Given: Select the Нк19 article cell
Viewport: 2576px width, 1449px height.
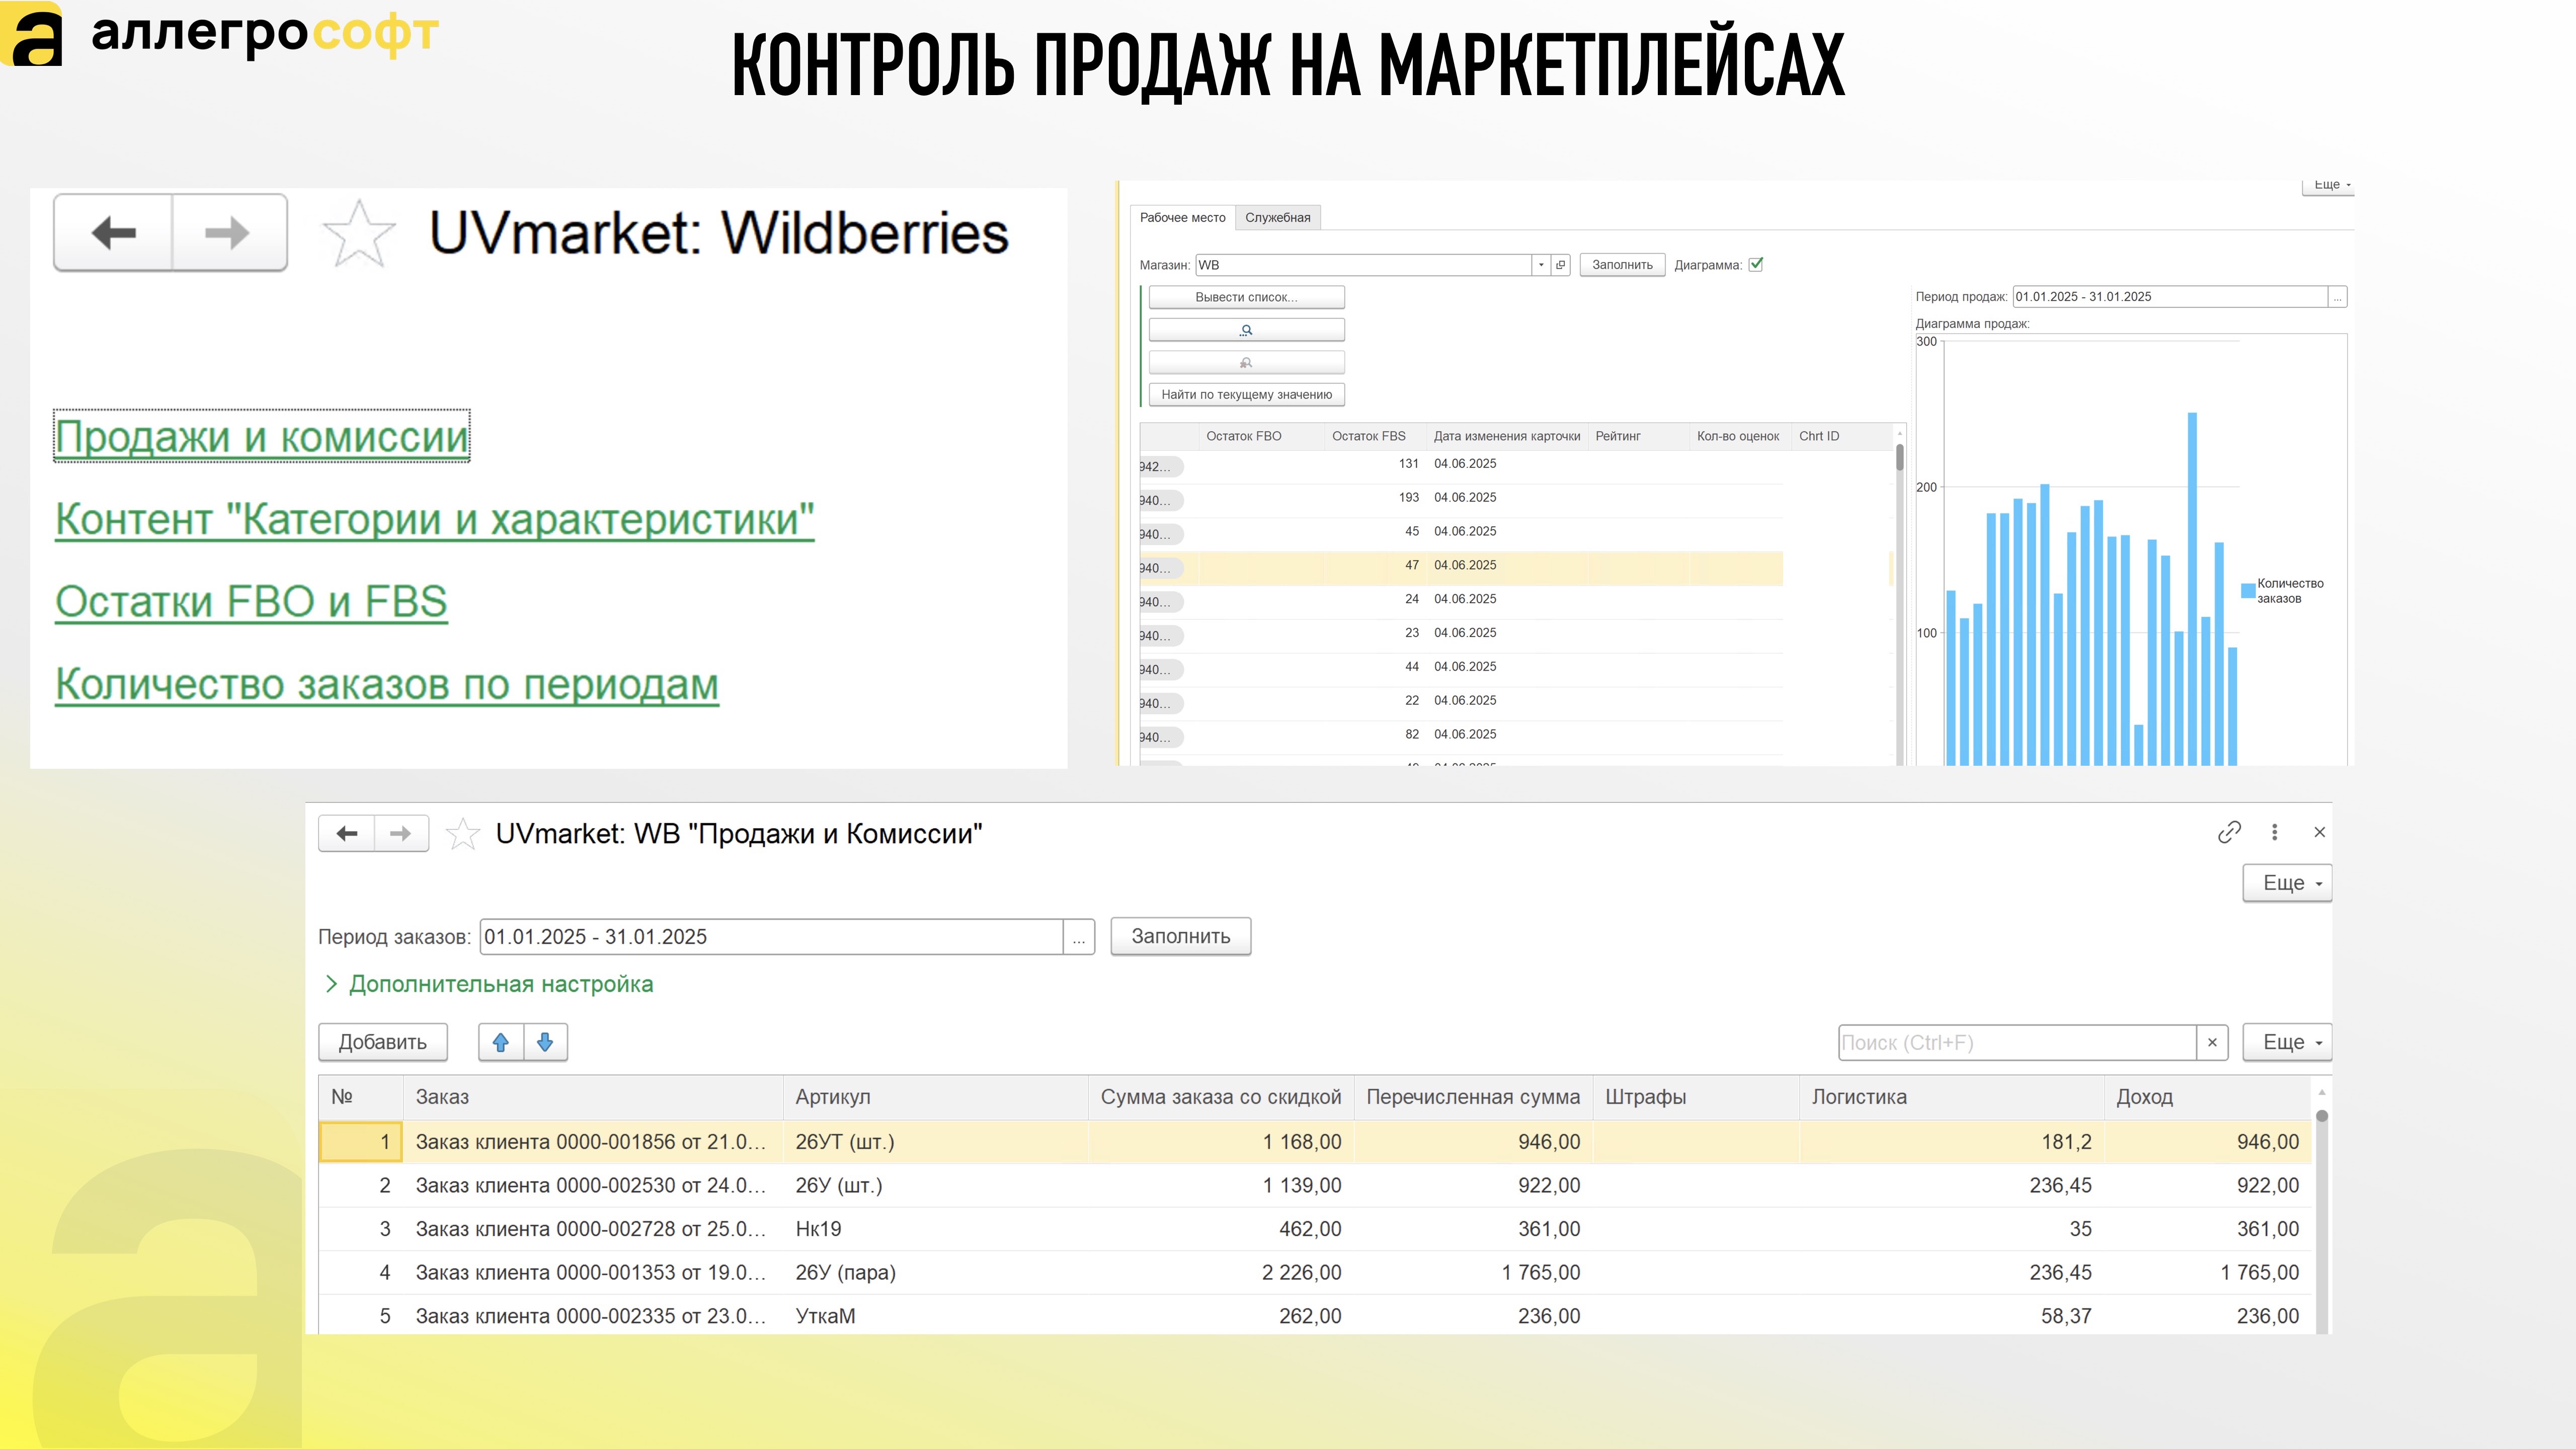Looking at the screenshot, I should pos(936,1229).
